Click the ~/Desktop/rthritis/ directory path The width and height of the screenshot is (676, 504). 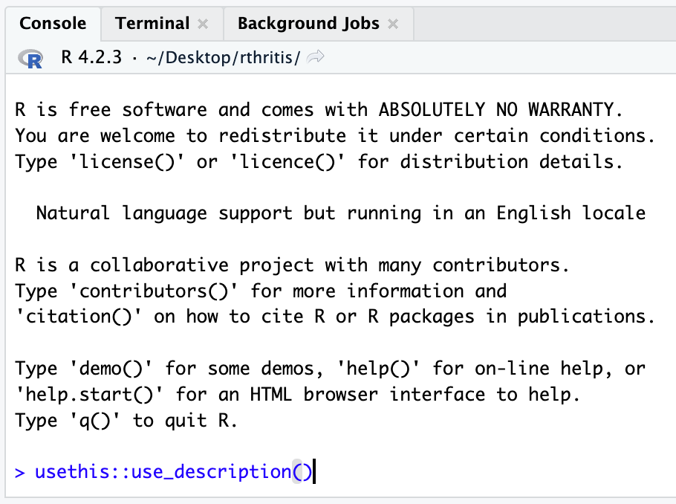pyautogui.click(x=221, y=58)
